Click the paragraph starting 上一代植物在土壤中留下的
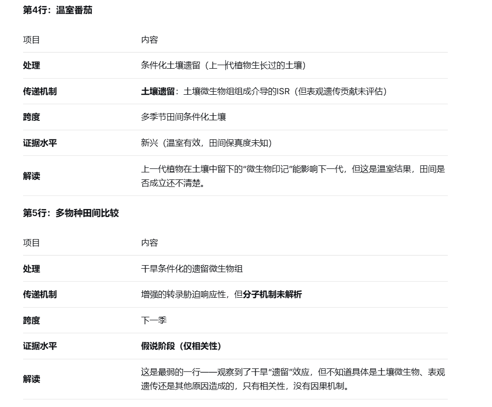 [x=293, y=176]
